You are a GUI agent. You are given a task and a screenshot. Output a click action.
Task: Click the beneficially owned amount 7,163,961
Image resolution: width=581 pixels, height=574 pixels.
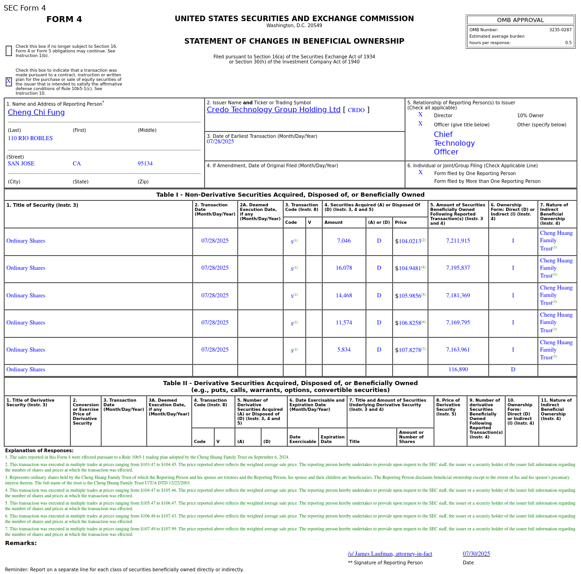tap(458, 350)
